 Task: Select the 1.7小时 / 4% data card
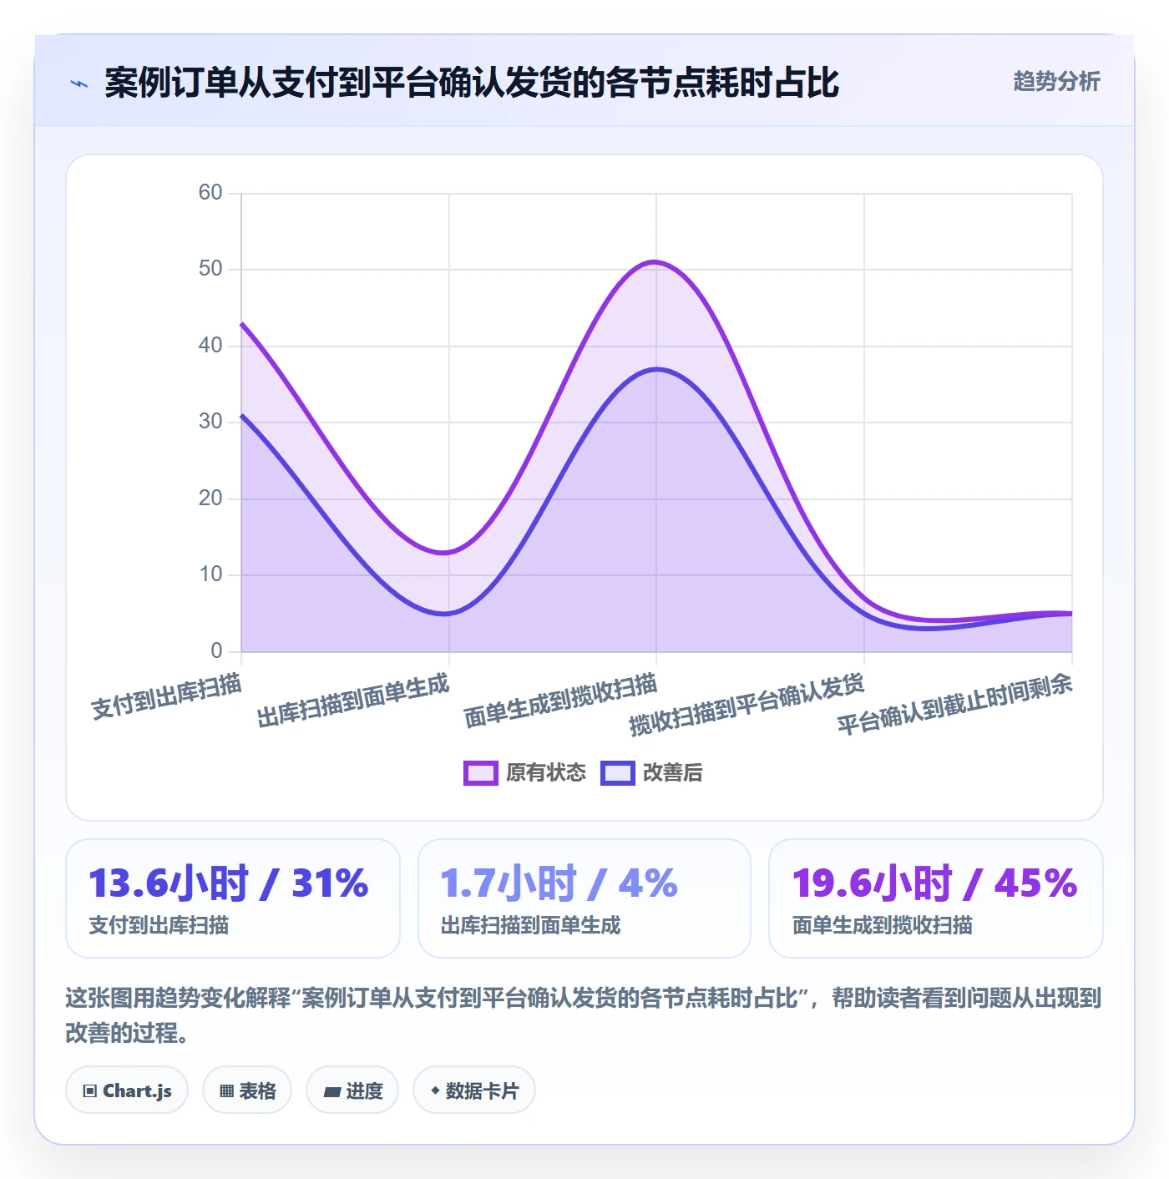pyautogui.click(x=584, y=898)
